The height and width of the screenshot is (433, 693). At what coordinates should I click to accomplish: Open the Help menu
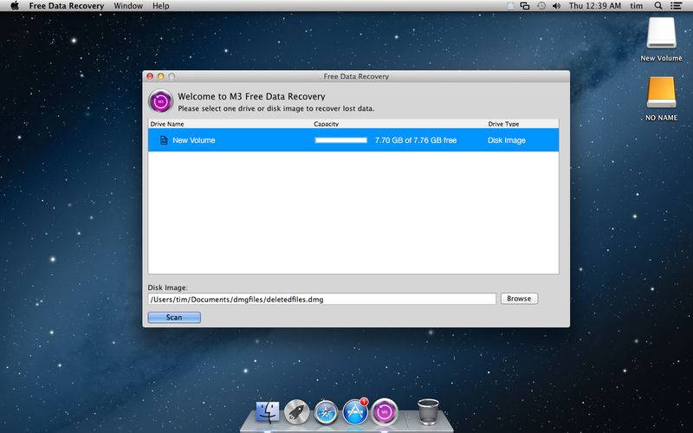(x=161, y=6)
